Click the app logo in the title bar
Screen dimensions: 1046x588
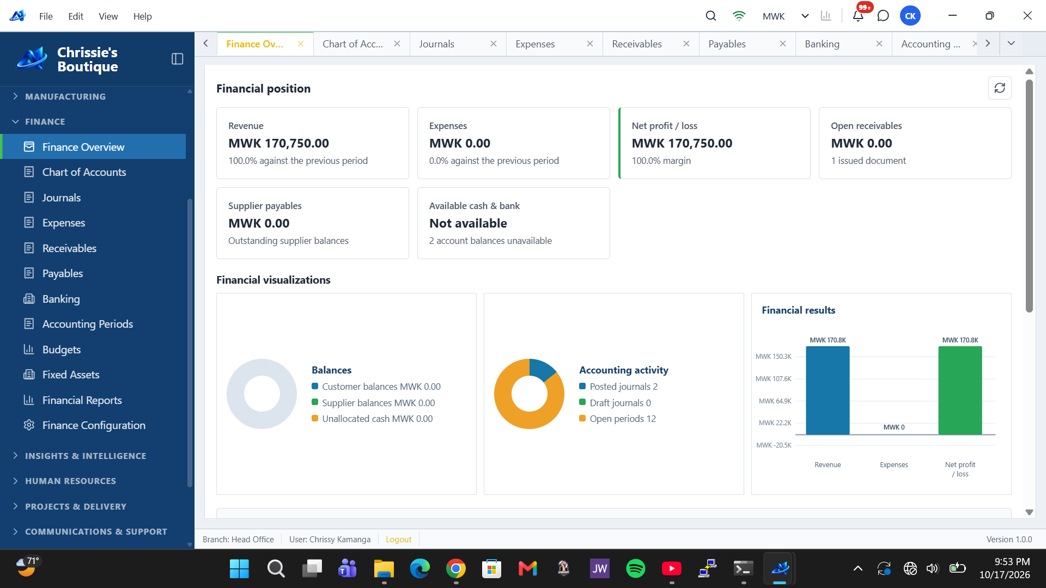pos(17,16)
